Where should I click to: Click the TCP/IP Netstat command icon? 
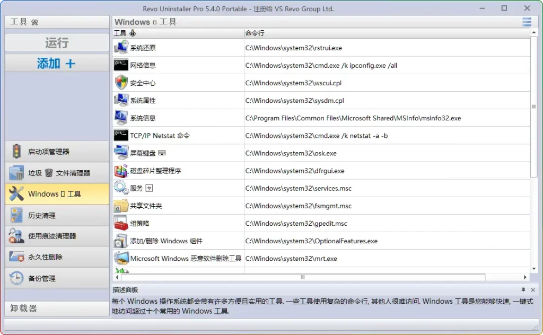121,135
